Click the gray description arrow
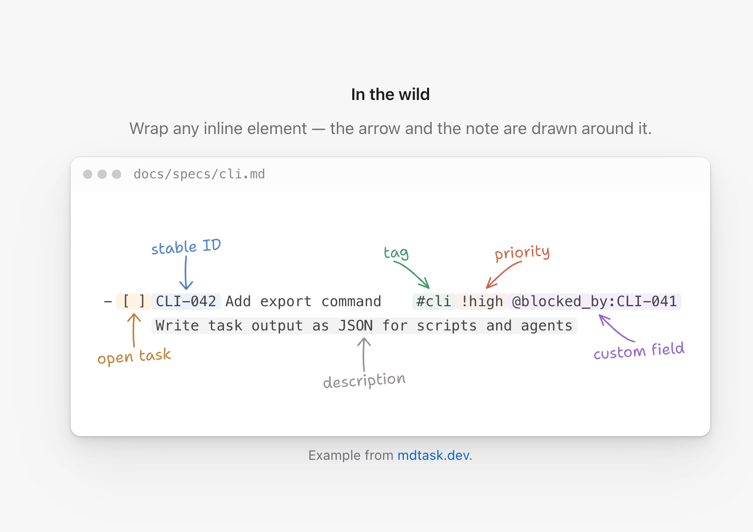 point(364,355)
